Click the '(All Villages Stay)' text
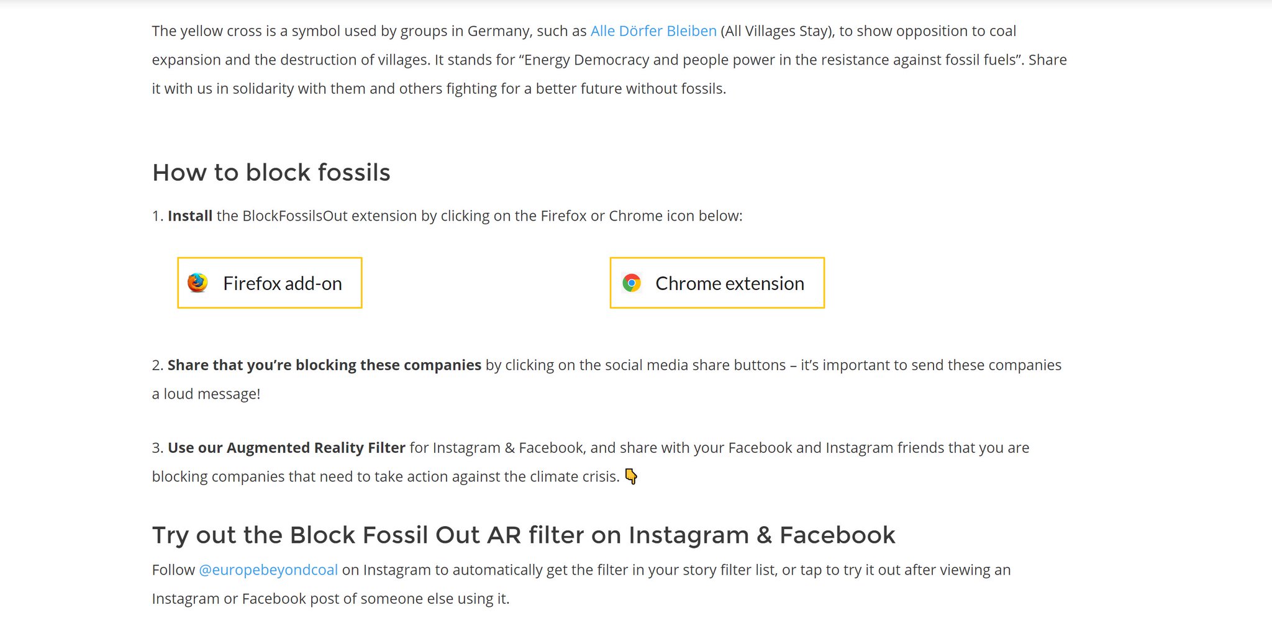The height and width of the screenshot is (636, 1272). (x=778, y=31)
